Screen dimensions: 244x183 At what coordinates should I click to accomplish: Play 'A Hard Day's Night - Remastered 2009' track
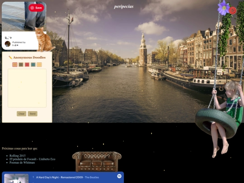(59, 177)
